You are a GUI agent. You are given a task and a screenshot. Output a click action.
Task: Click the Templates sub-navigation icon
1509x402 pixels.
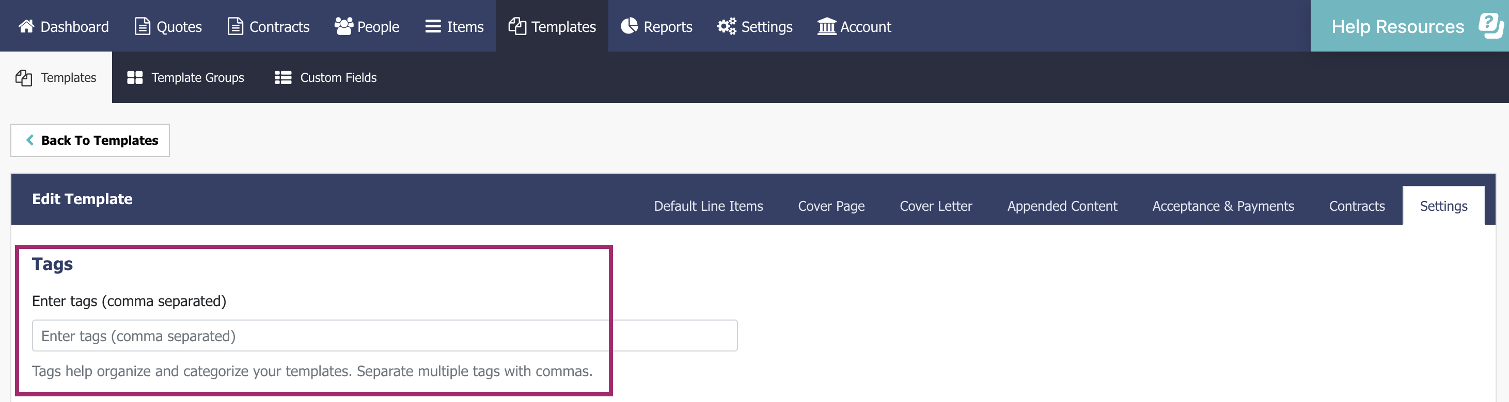[x=23, y=78]
